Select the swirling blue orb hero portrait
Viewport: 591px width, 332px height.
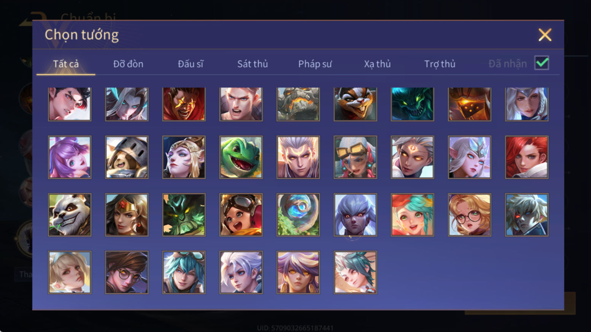[298, 215]
